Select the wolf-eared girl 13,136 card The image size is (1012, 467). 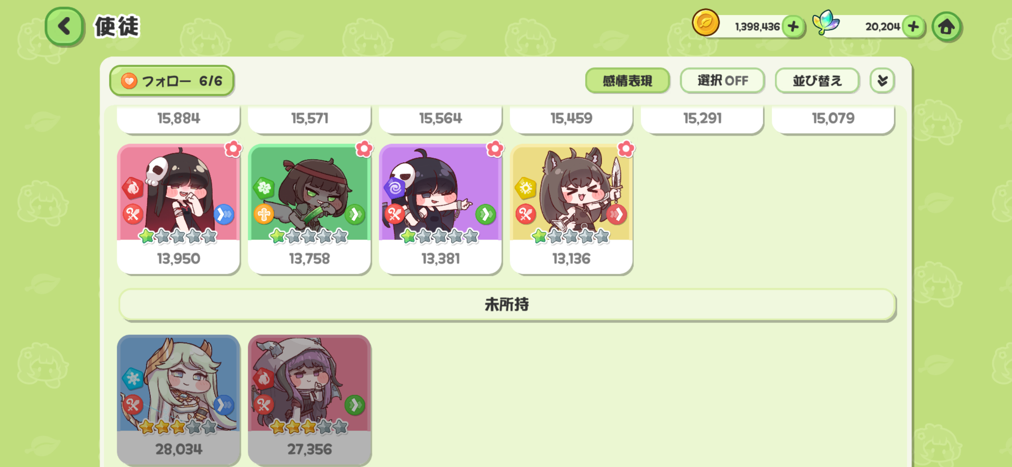[x=571, y=209]
